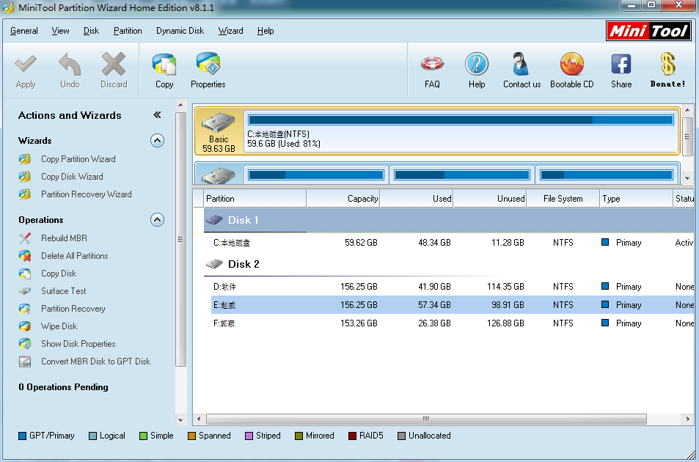Click Delete All Partitions operation

(74, 256)
